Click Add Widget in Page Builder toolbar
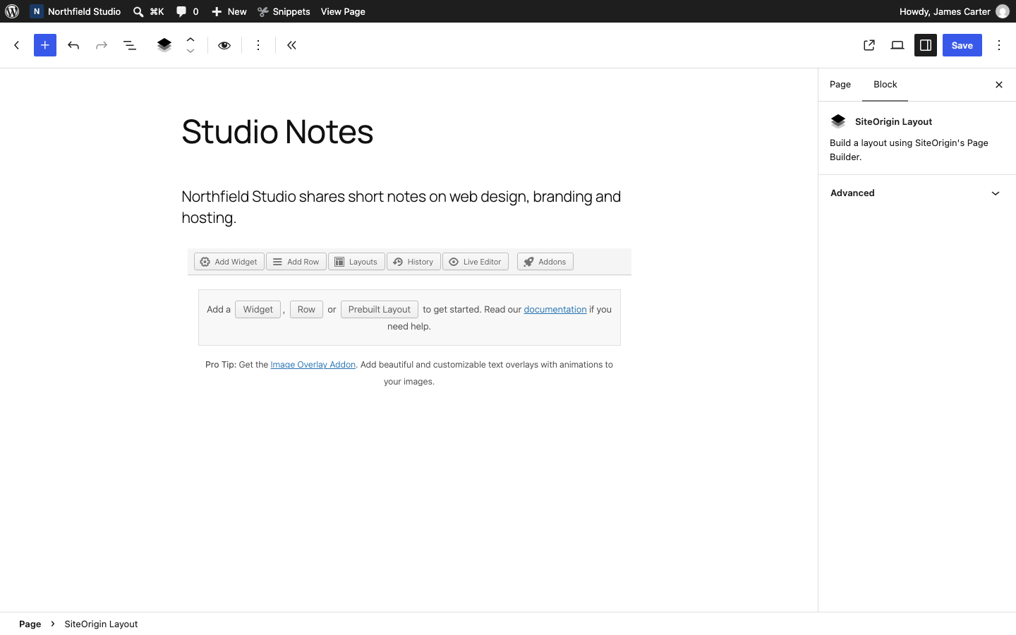 (x=229, y=262)
